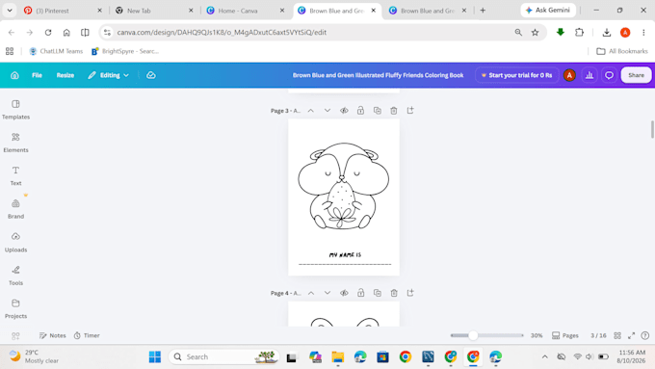Open the Text panel
This screenshot has height=369, width=655.
tap(15, 175)
